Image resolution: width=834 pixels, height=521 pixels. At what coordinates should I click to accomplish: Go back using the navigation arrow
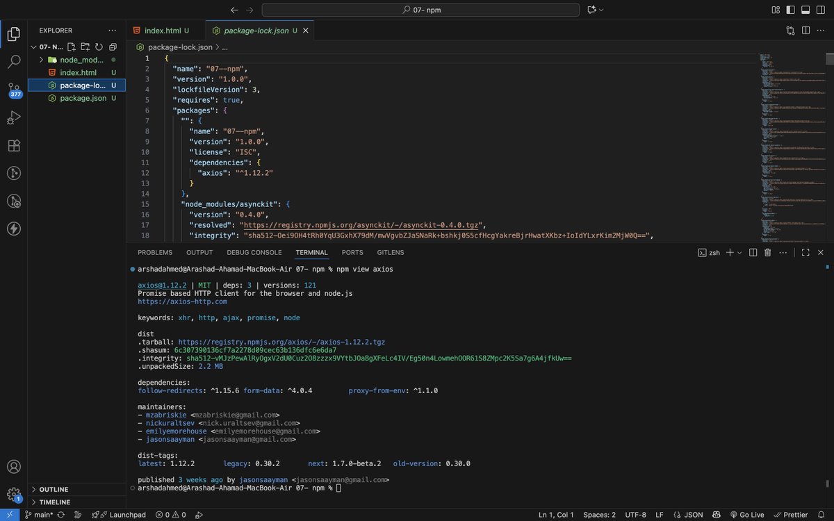[234, 10]
